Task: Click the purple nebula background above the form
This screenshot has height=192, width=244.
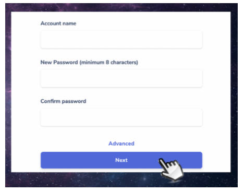Action: tap(121, 7)
